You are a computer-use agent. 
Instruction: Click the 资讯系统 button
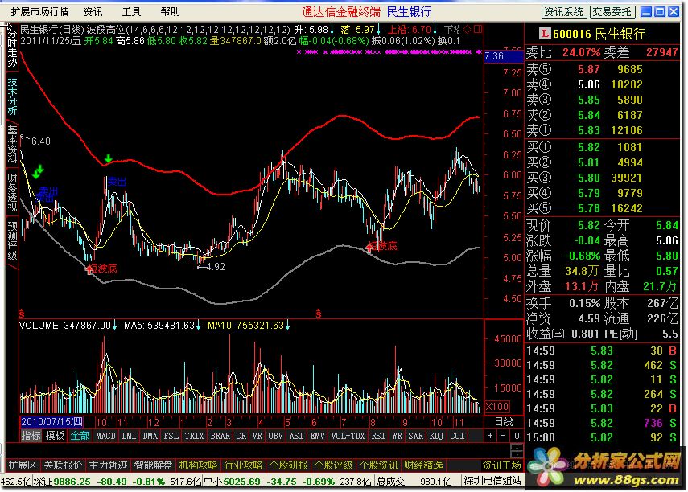click(x=564, y=12)
